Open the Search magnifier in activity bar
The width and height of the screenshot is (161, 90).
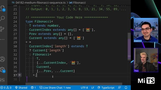3,18
